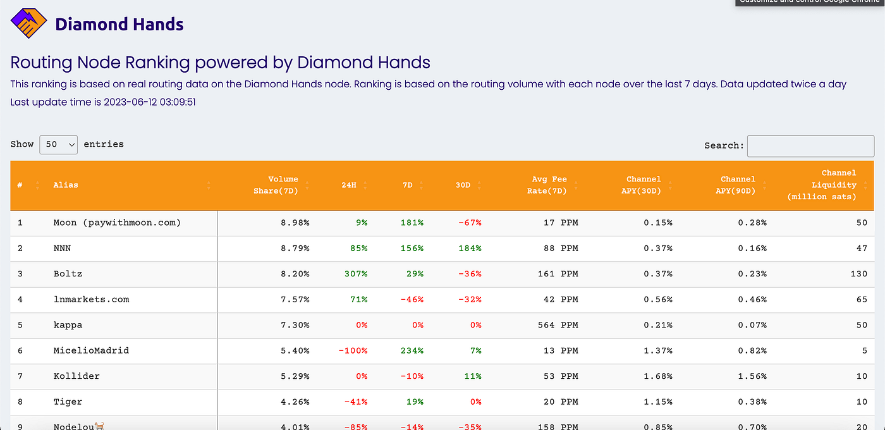This screenshot has width=885, height=430.
Task: Click MicelioMadrid -100% 24H value
Action: pos(353,350)
